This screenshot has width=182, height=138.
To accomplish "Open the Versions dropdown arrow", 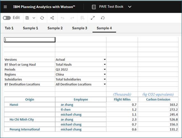I will [105, 59].
